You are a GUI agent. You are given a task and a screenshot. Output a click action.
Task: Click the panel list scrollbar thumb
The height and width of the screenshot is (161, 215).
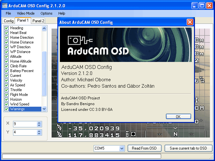click(44, 74)
